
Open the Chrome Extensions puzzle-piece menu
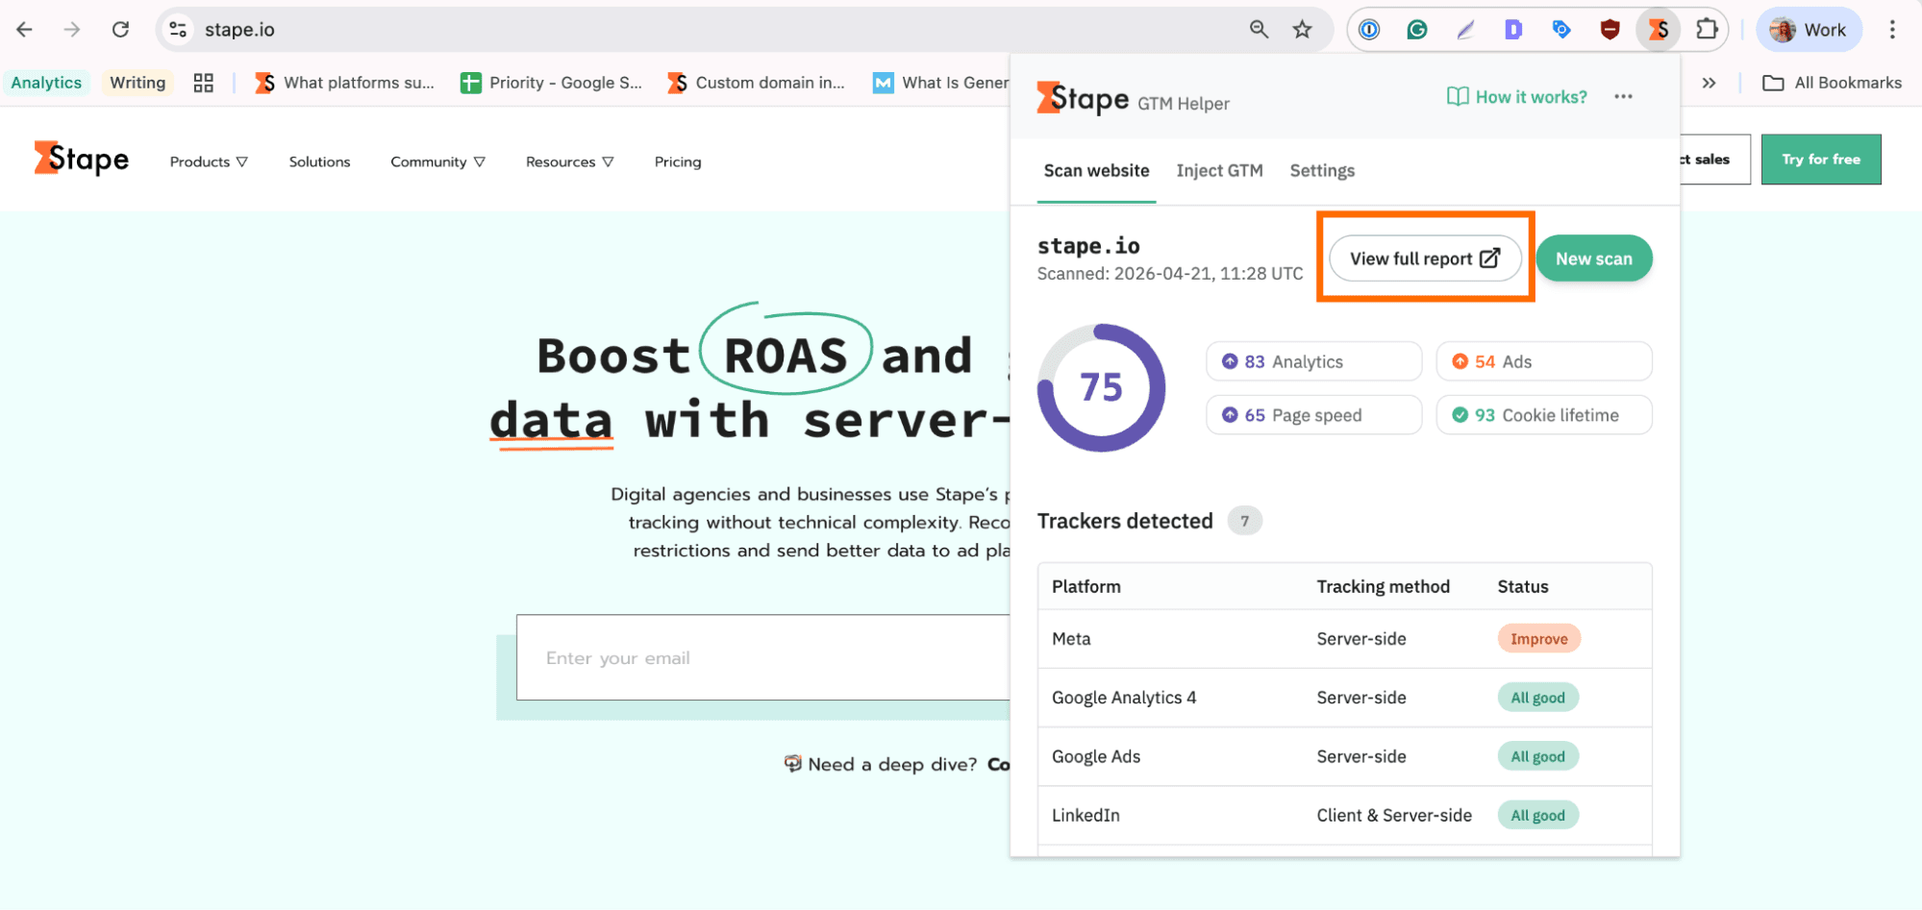[x=1707, y=30]
